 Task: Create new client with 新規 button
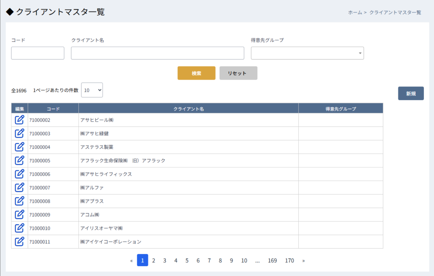pyautogui.click(x=411, y=93)
